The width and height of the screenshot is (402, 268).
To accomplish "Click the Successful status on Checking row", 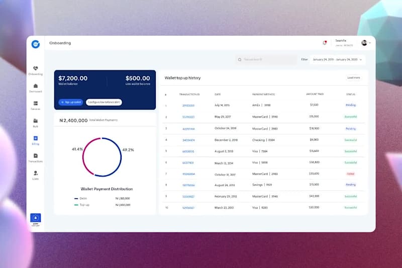I will pyautogui.click(x=350, y=140).
